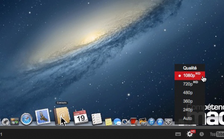Select 720p HD quality option
This screenshot has height=139, width=224.
pyautogui.click(x=190, y=84)
